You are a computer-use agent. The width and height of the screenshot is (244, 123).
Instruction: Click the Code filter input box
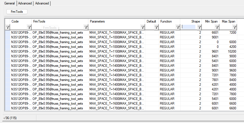tap(18, 27)
